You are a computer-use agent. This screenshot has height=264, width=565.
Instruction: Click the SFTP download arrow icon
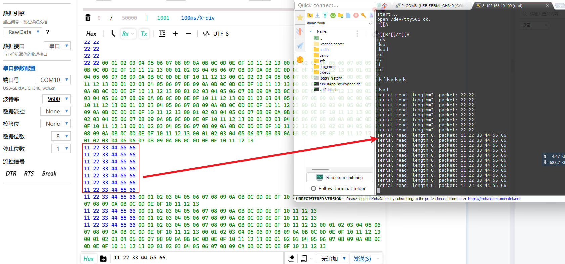click(317, 15)
